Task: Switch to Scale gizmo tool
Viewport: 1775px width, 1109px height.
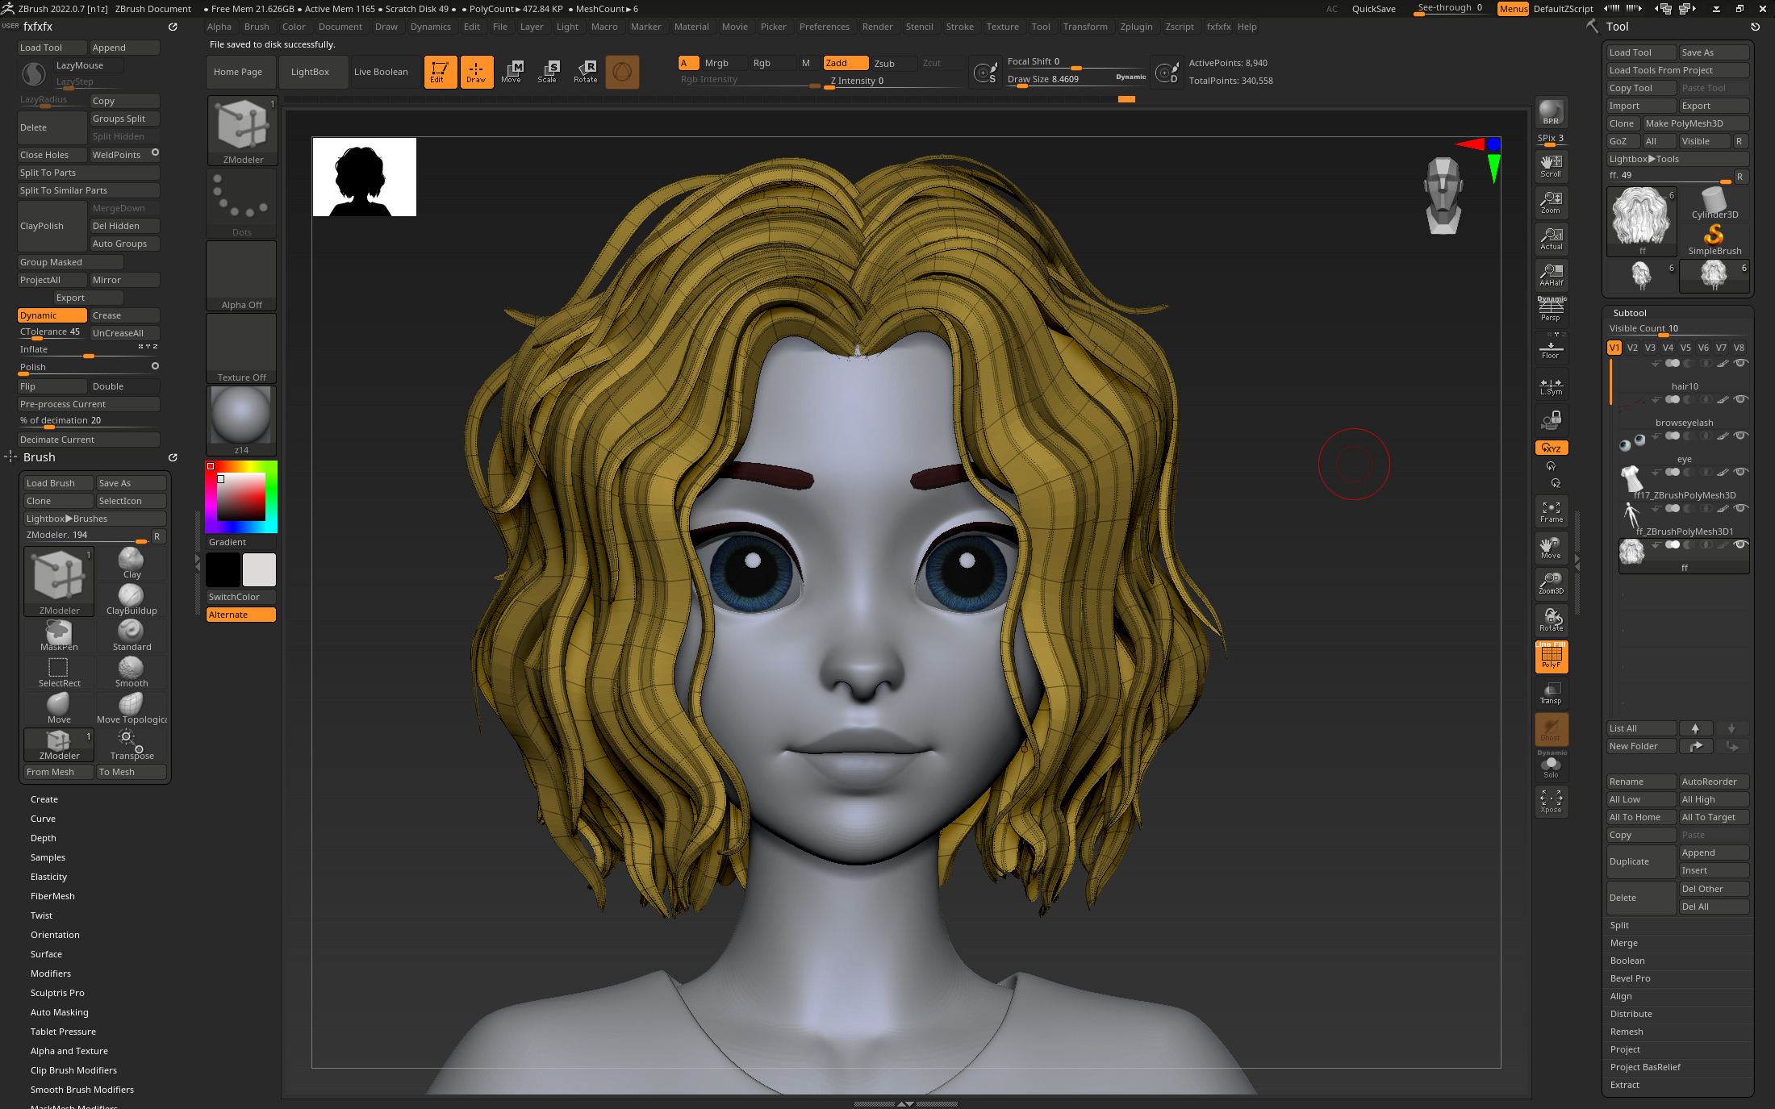Action: pyautogui.click(x=548, y=72)
